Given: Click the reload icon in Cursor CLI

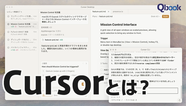Looking at the screenshot, I should (x=180, y=100).
